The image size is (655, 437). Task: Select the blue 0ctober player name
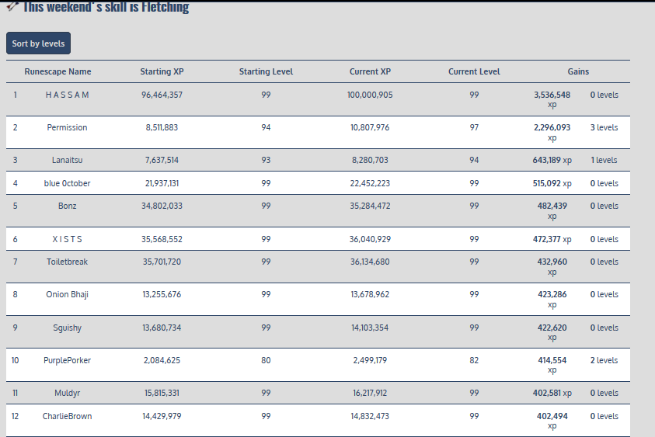coord(67,183)
